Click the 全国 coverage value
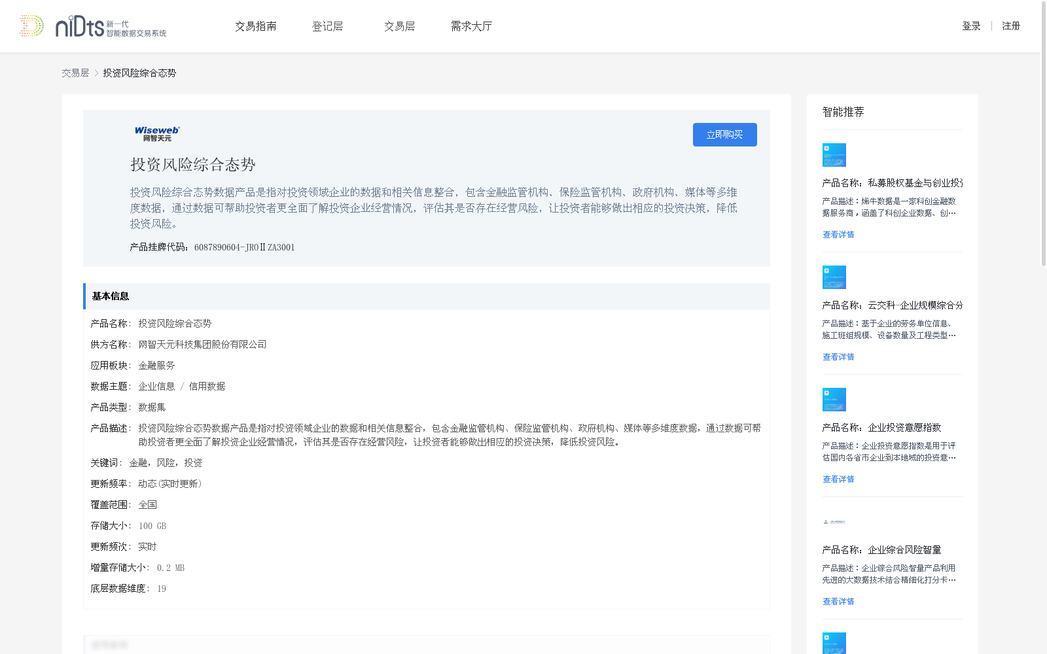The width and height of the screenshot is (1047, 654). click(147, 505)
